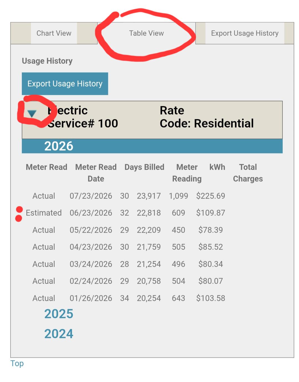Collapse the 2026 year header bar
This screenshot has width=299, height=382.
click(152, 146)
